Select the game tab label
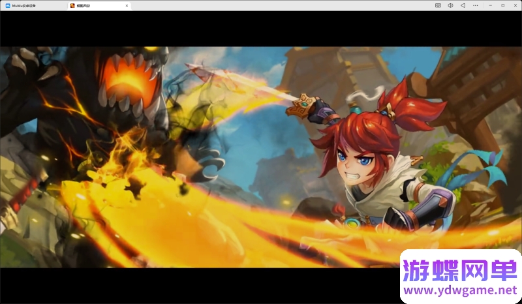Viewport: 522px width, 304px height. tap(85, 5)
